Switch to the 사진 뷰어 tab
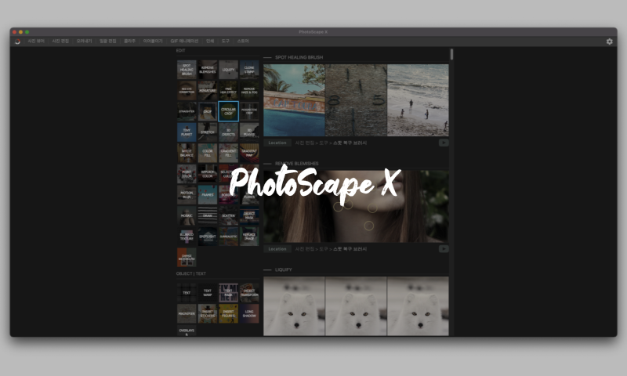627x376 pixels. tap(36, 42)
